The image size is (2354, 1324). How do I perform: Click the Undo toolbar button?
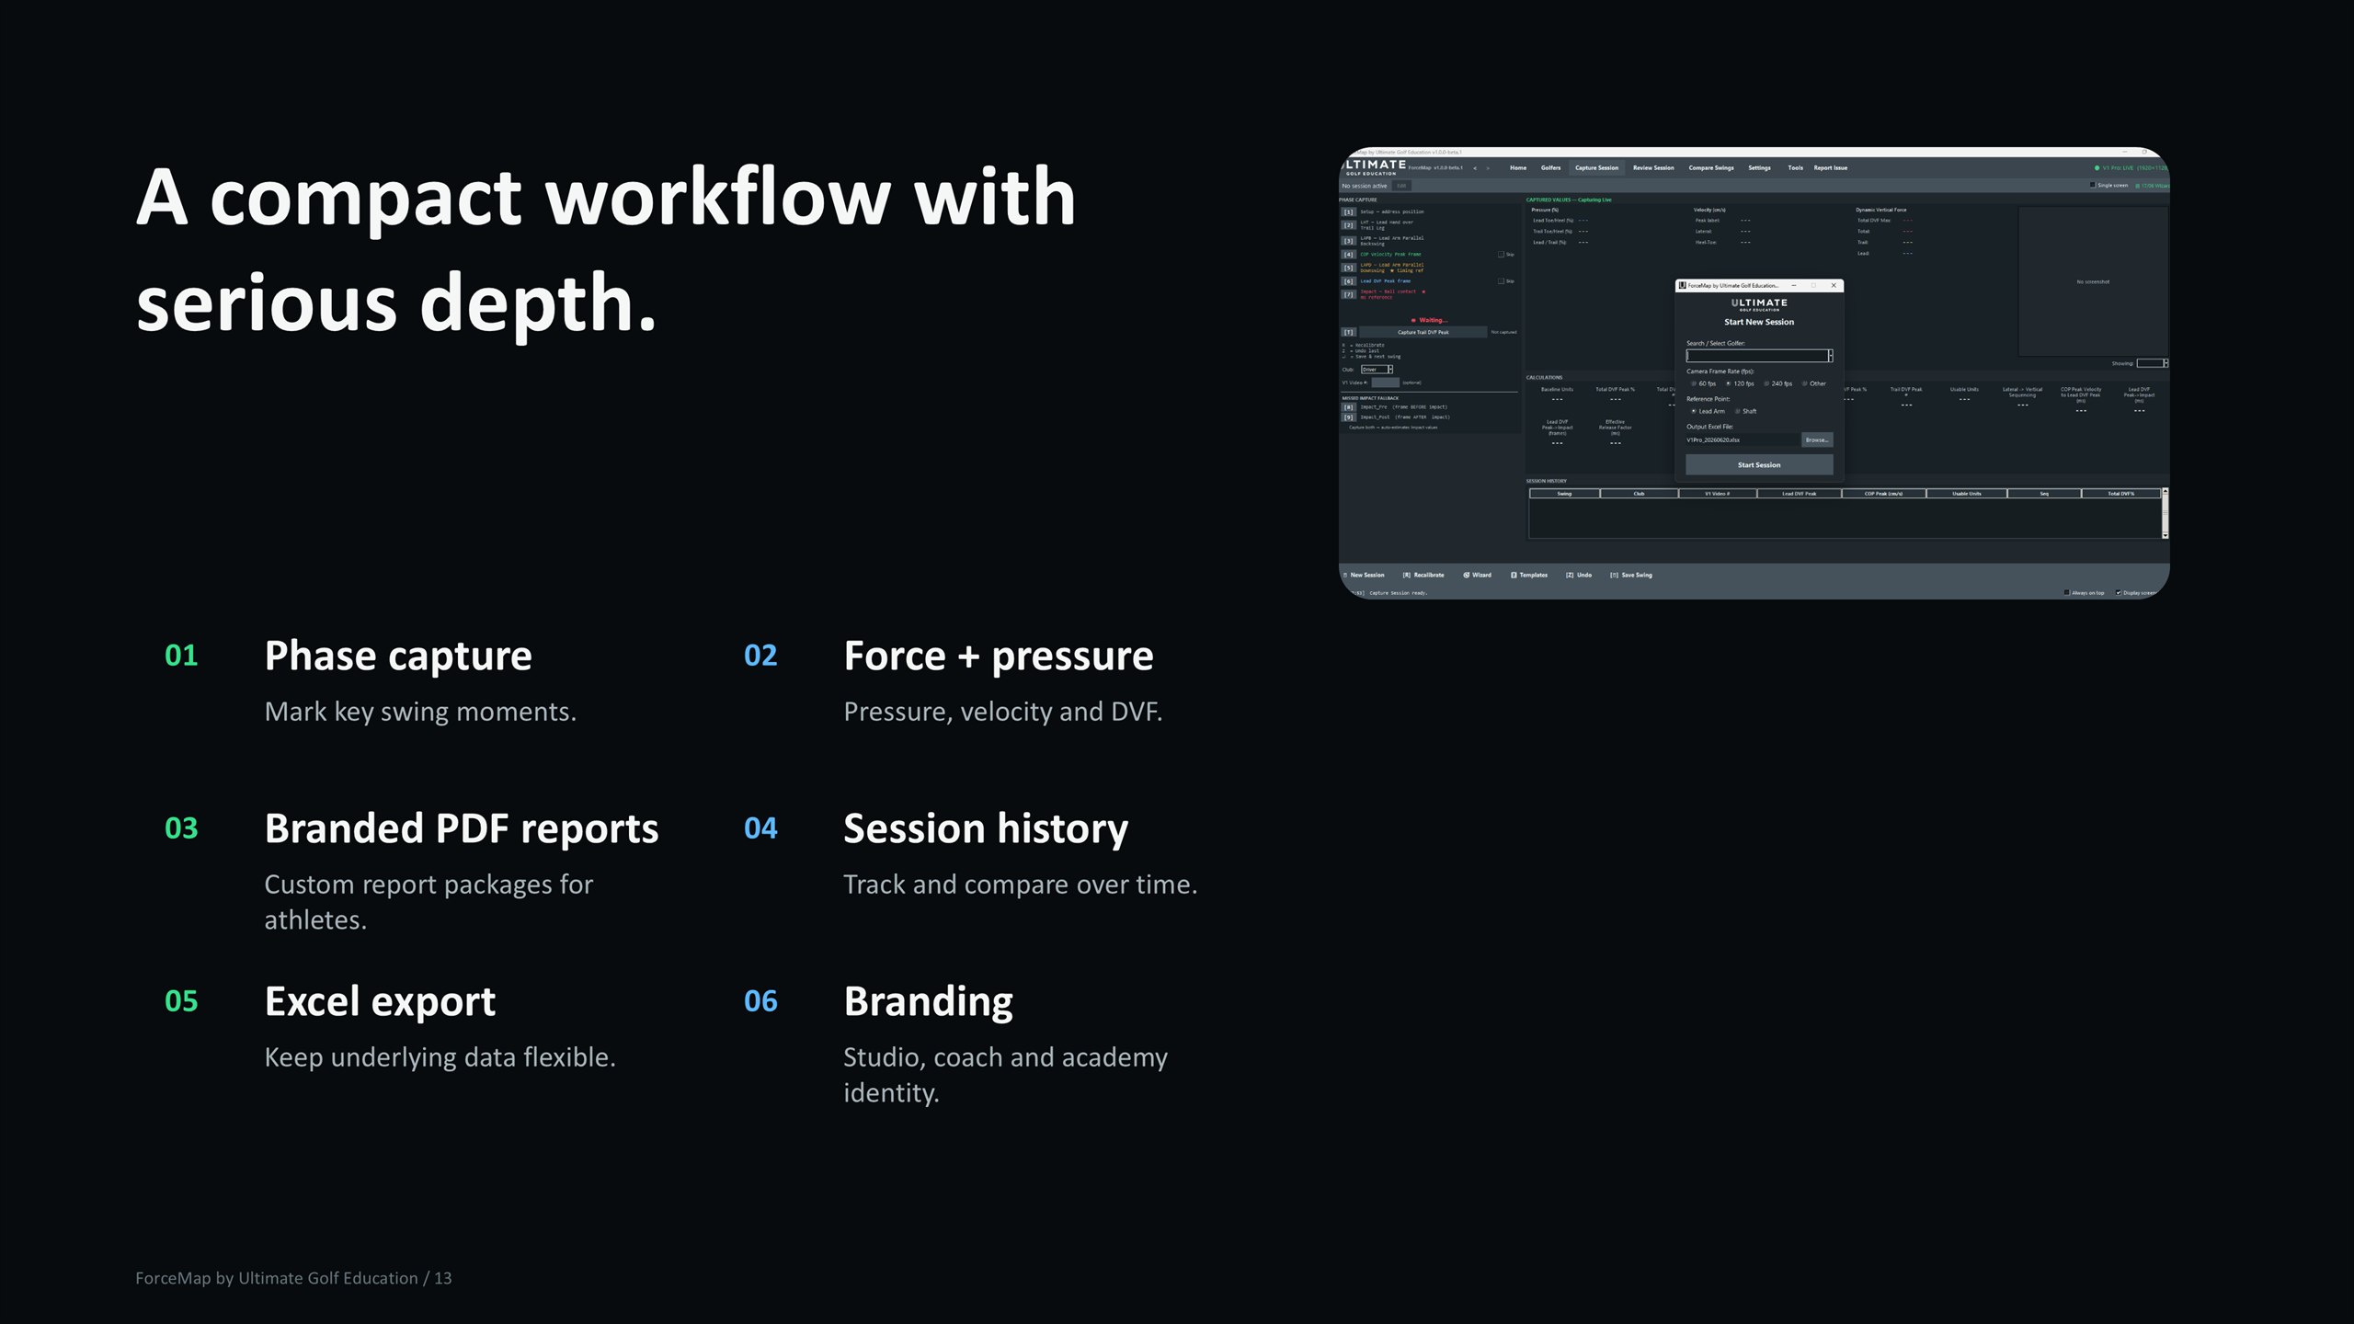pos(1579,576)
